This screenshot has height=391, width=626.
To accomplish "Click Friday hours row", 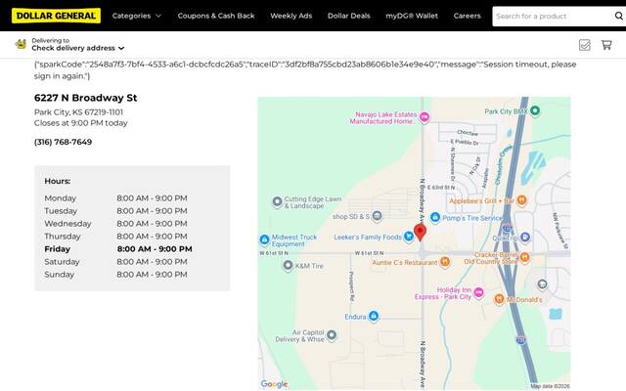I will 118,249.
